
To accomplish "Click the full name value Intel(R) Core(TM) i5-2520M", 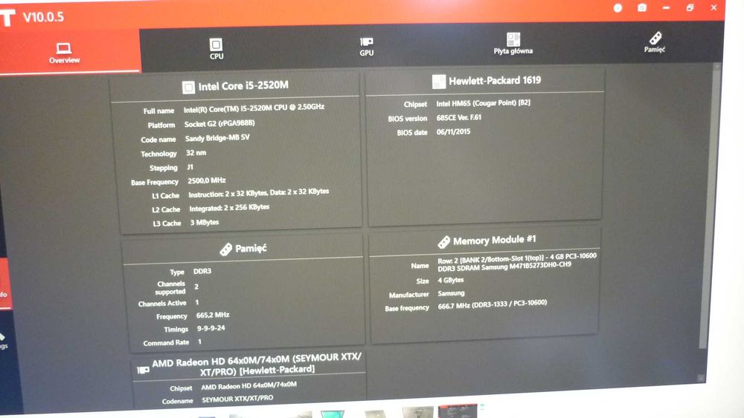I will [254, 108].
